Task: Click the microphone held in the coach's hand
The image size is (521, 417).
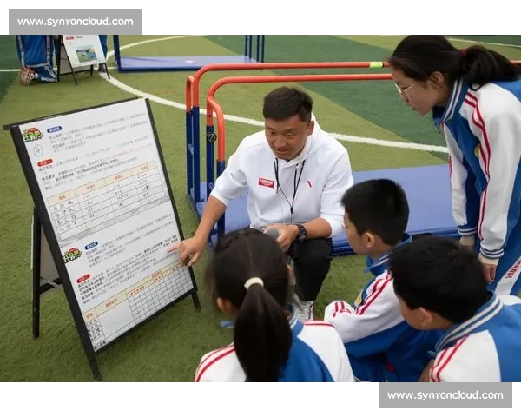Action: (274, 233)
